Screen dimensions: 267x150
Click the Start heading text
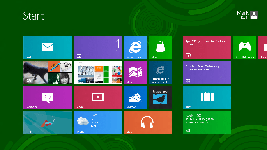click(x=34, y=16)
